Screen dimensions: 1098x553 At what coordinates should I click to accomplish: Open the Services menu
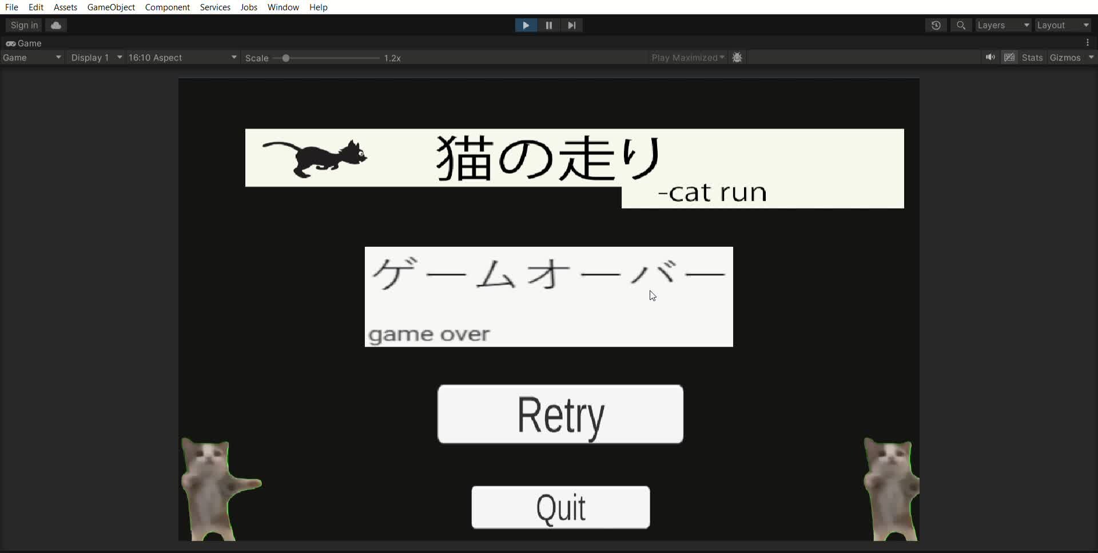(215, 7)
